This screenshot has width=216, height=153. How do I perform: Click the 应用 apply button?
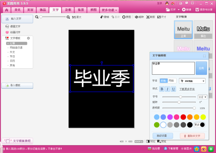point(201,68)
